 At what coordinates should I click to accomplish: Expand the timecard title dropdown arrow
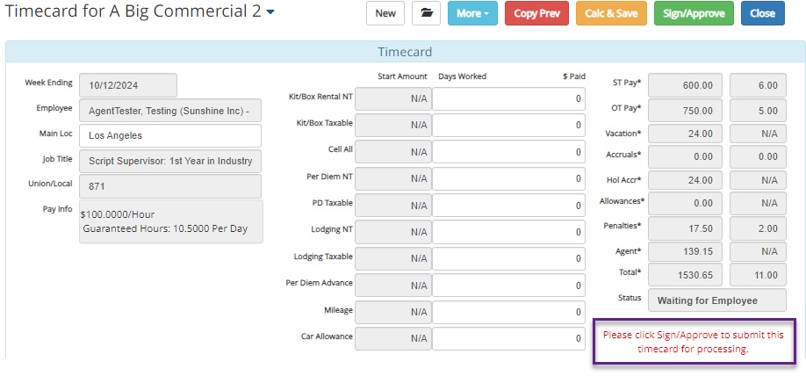[x=270, y=12]
